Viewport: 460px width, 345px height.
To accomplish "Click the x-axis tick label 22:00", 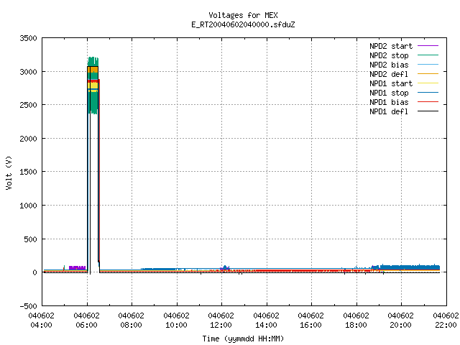I will [x=446, y=326].
